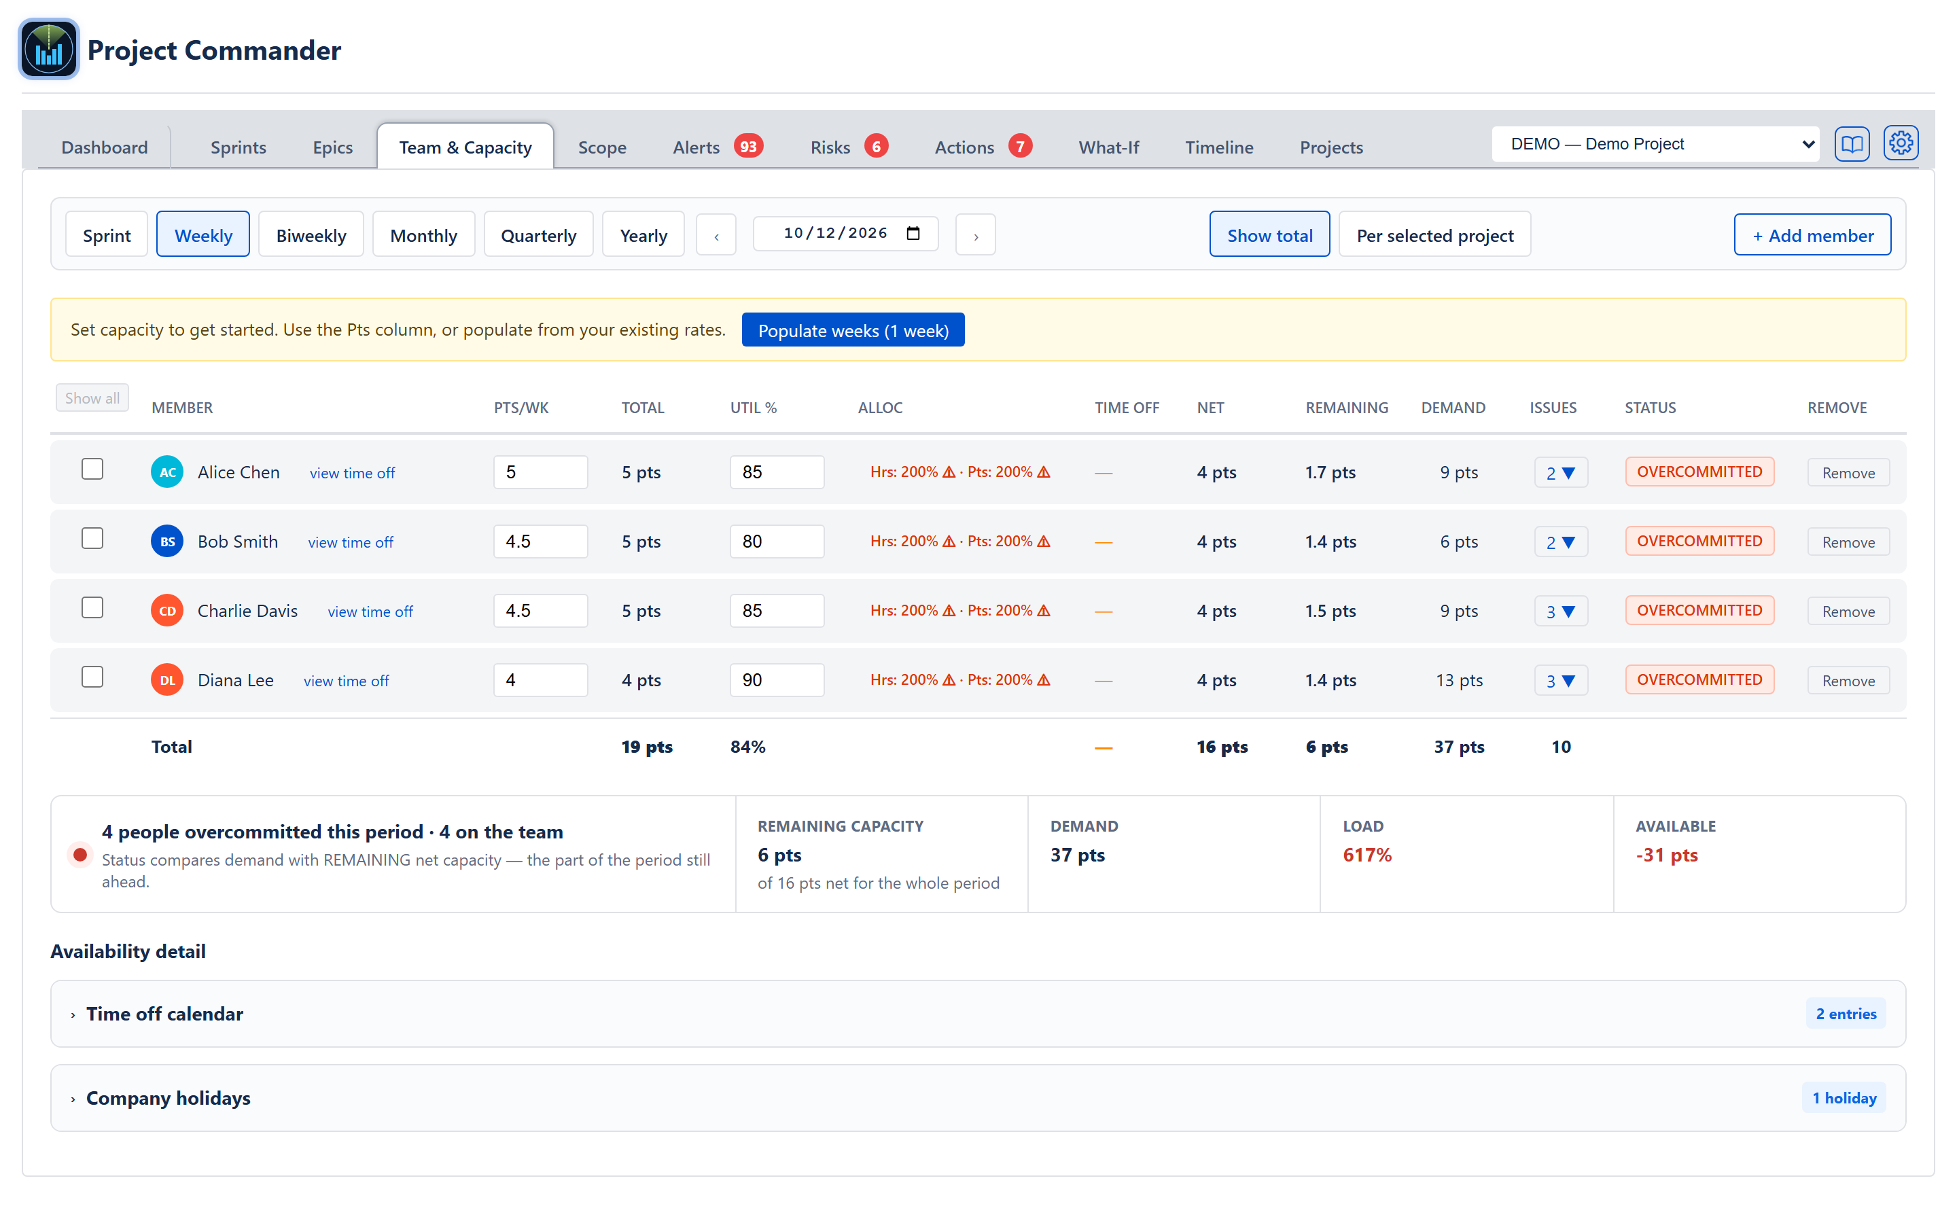Click the red overcommitted status dot
Screen dimensions: 1957x1223
[80, 855]
